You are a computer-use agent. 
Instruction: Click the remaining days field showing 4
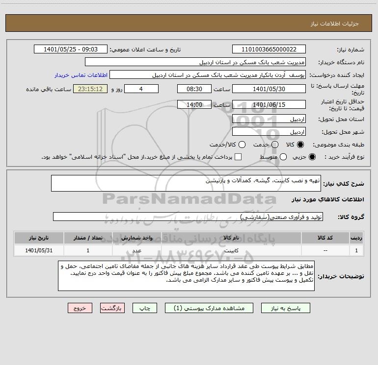point(141,89)
